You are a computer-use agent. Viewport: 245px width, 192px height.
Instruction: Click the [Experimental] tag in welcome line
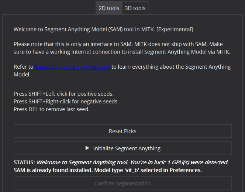pyautogui.click(x=175, y=30)
